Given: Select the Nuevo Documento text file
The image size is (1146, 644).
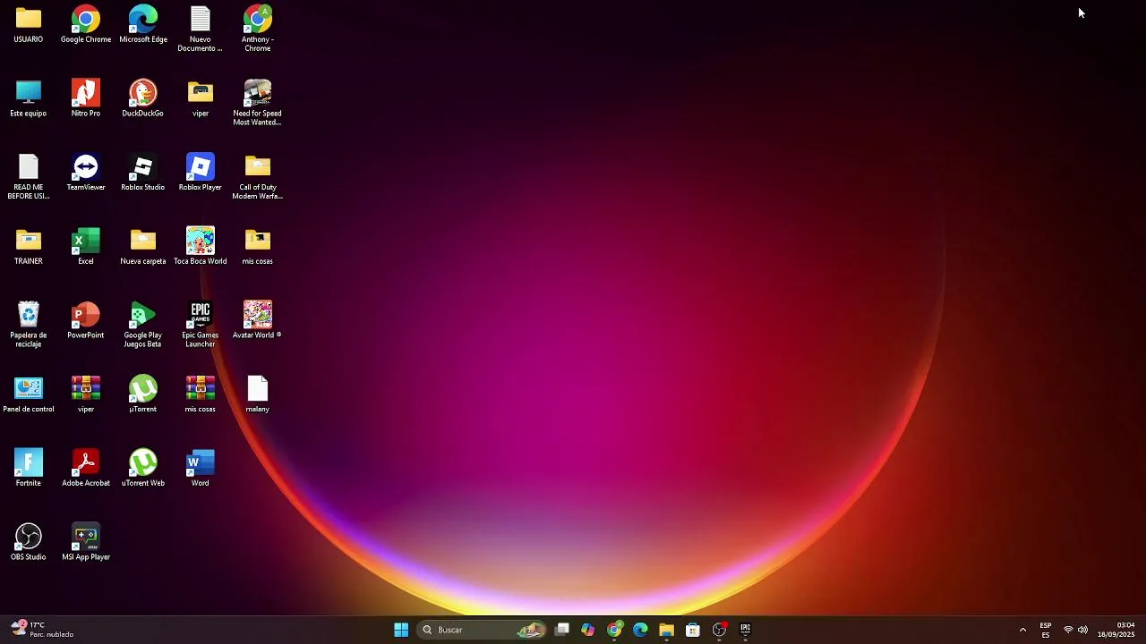Looking at the screenshot, I should click(200, 29).
